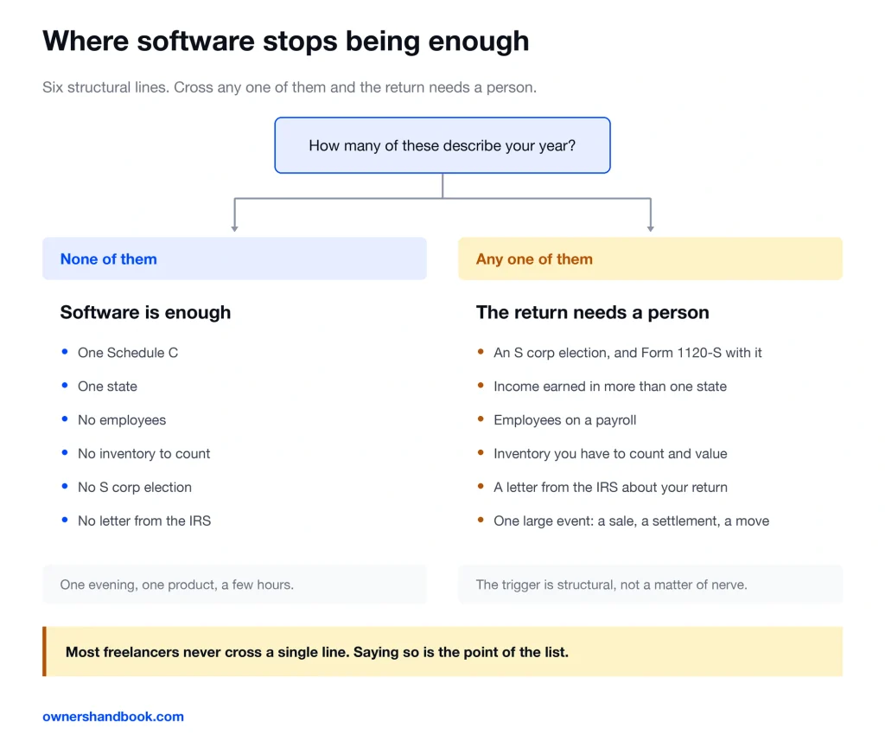Select "Income earned in more than one state"
The width and height of the screenshot is (885, 754).
[610, 387]
